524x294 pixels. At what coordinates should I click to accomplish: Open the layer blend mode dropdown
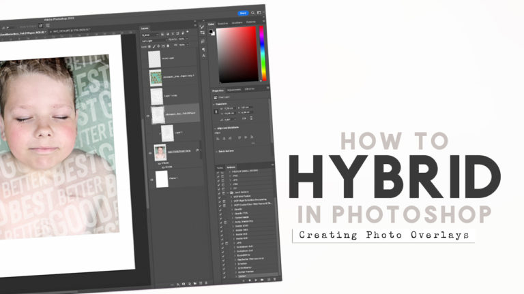[154, 41]
